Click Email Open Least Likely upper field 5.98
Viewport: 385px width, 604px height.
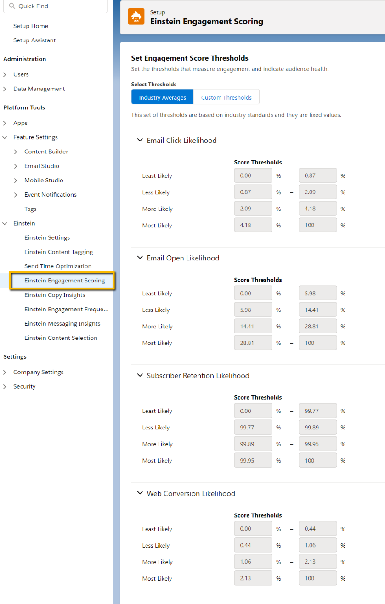318,293
